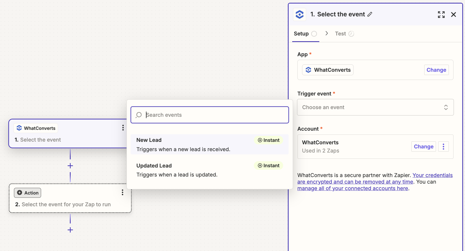Click '2. Select the event for your Zap to run'
Image resolution: width=465 pixels, height=251 pixels.
[63, 204]
